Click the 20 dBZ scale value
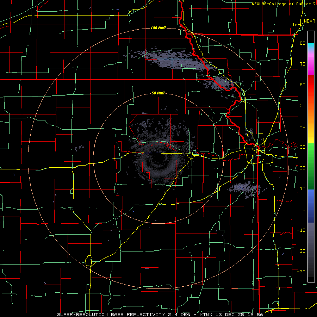This screenshot has width=317, height=317. coord(303,168)
